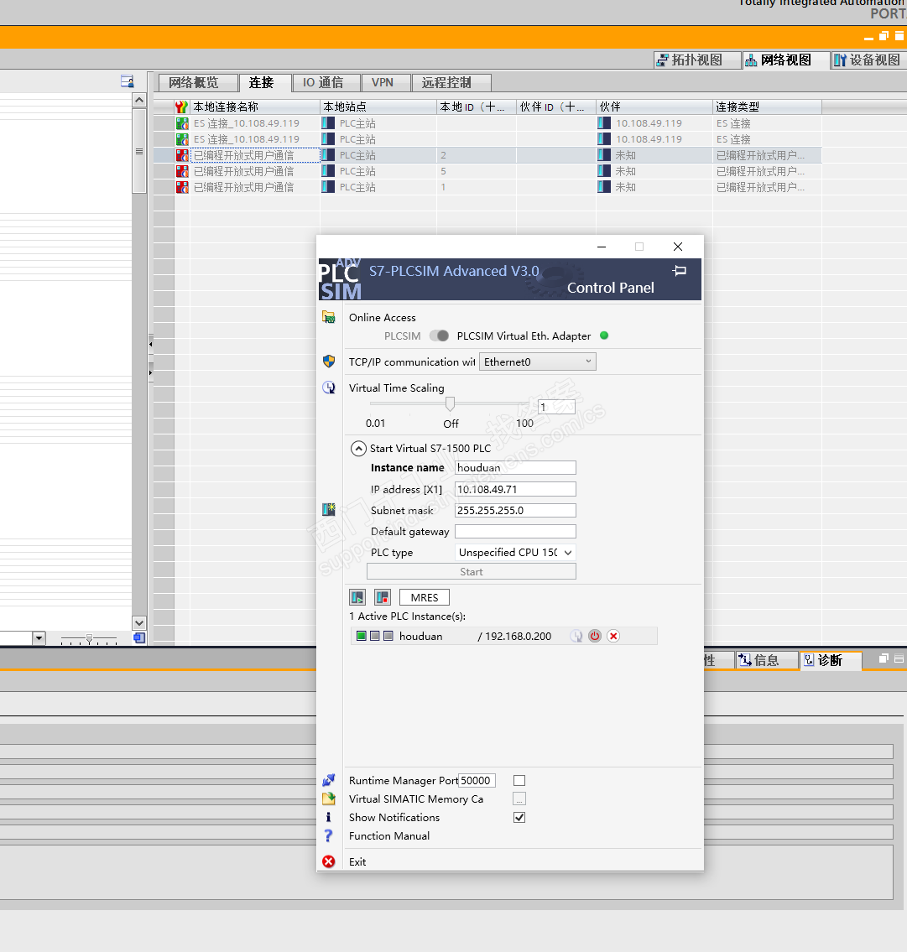907x952 pixels.
Task: Click the icon in the top-left panel
Action: [127, 81]
